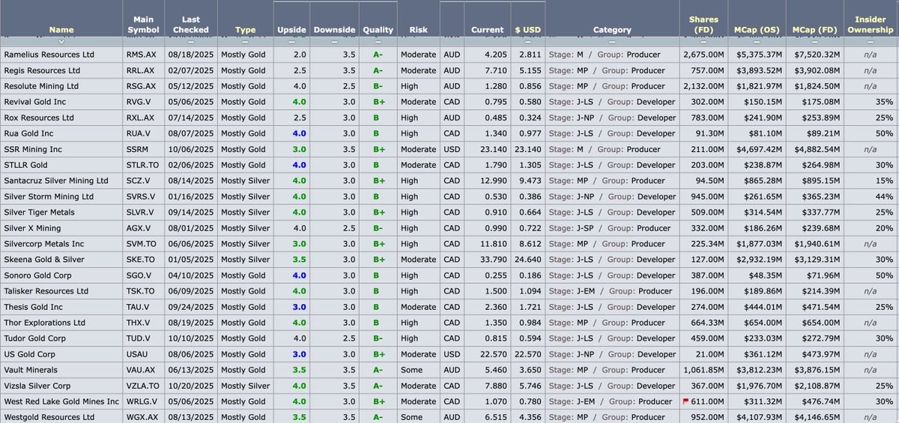Click the Shares (FD) column header
This screenshot has width=899, height=423.
[x=703, y=25]
